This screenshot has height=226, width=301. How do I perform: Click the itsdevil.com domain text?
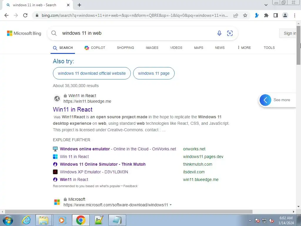click(194, 172)
